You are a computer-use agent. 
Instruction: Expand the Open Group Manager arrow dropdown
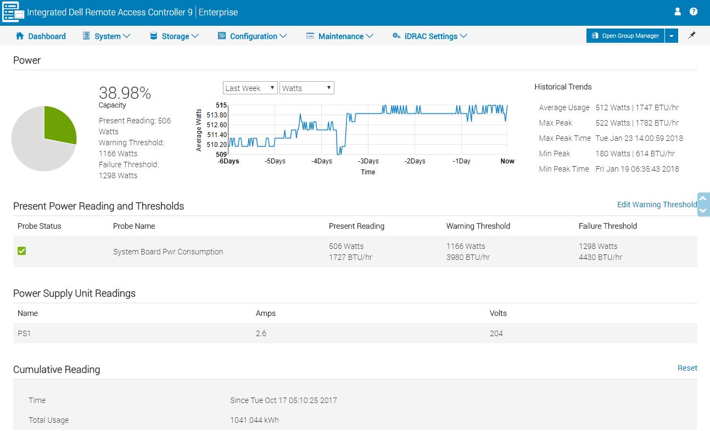(x=672, y=36)
